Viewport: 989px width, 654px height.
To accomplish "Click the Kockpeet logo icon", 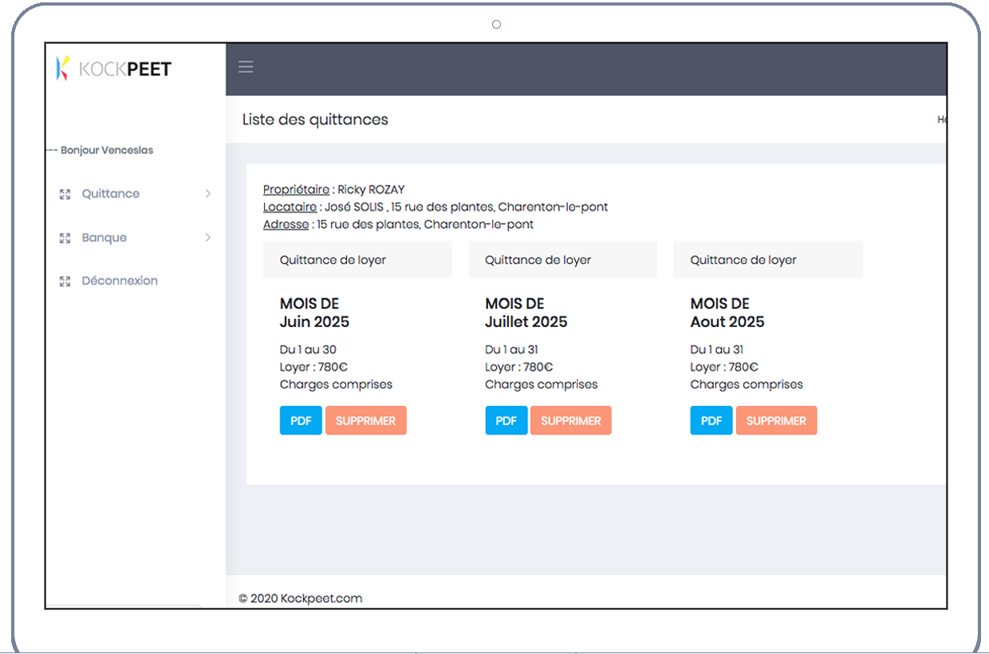I will click(x=62, y=69).
